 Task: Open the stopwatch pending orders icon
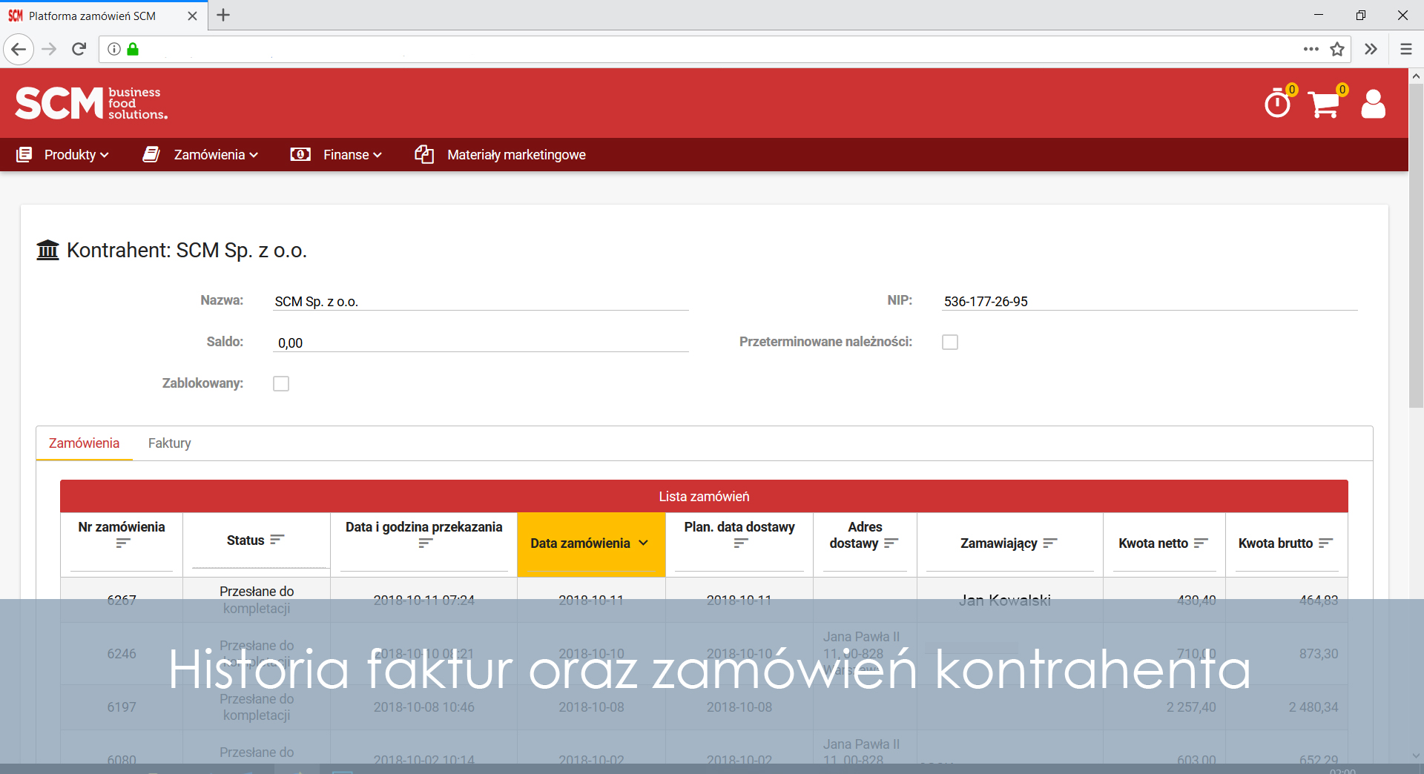[1278, 103]
